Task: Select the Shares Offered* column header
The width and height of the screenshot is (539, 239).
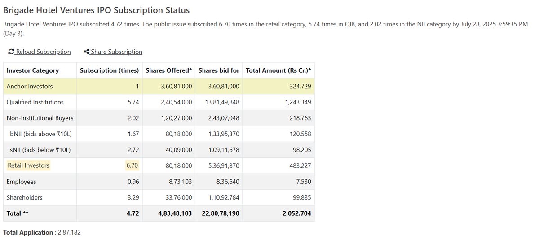Action: point(169,70)
